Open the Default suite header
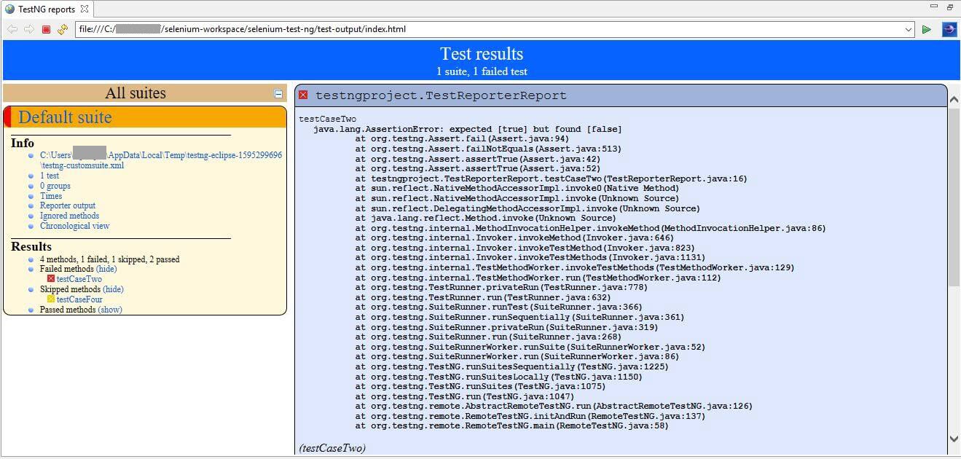This screenshot has height=459, width=961. click(65, 117)
